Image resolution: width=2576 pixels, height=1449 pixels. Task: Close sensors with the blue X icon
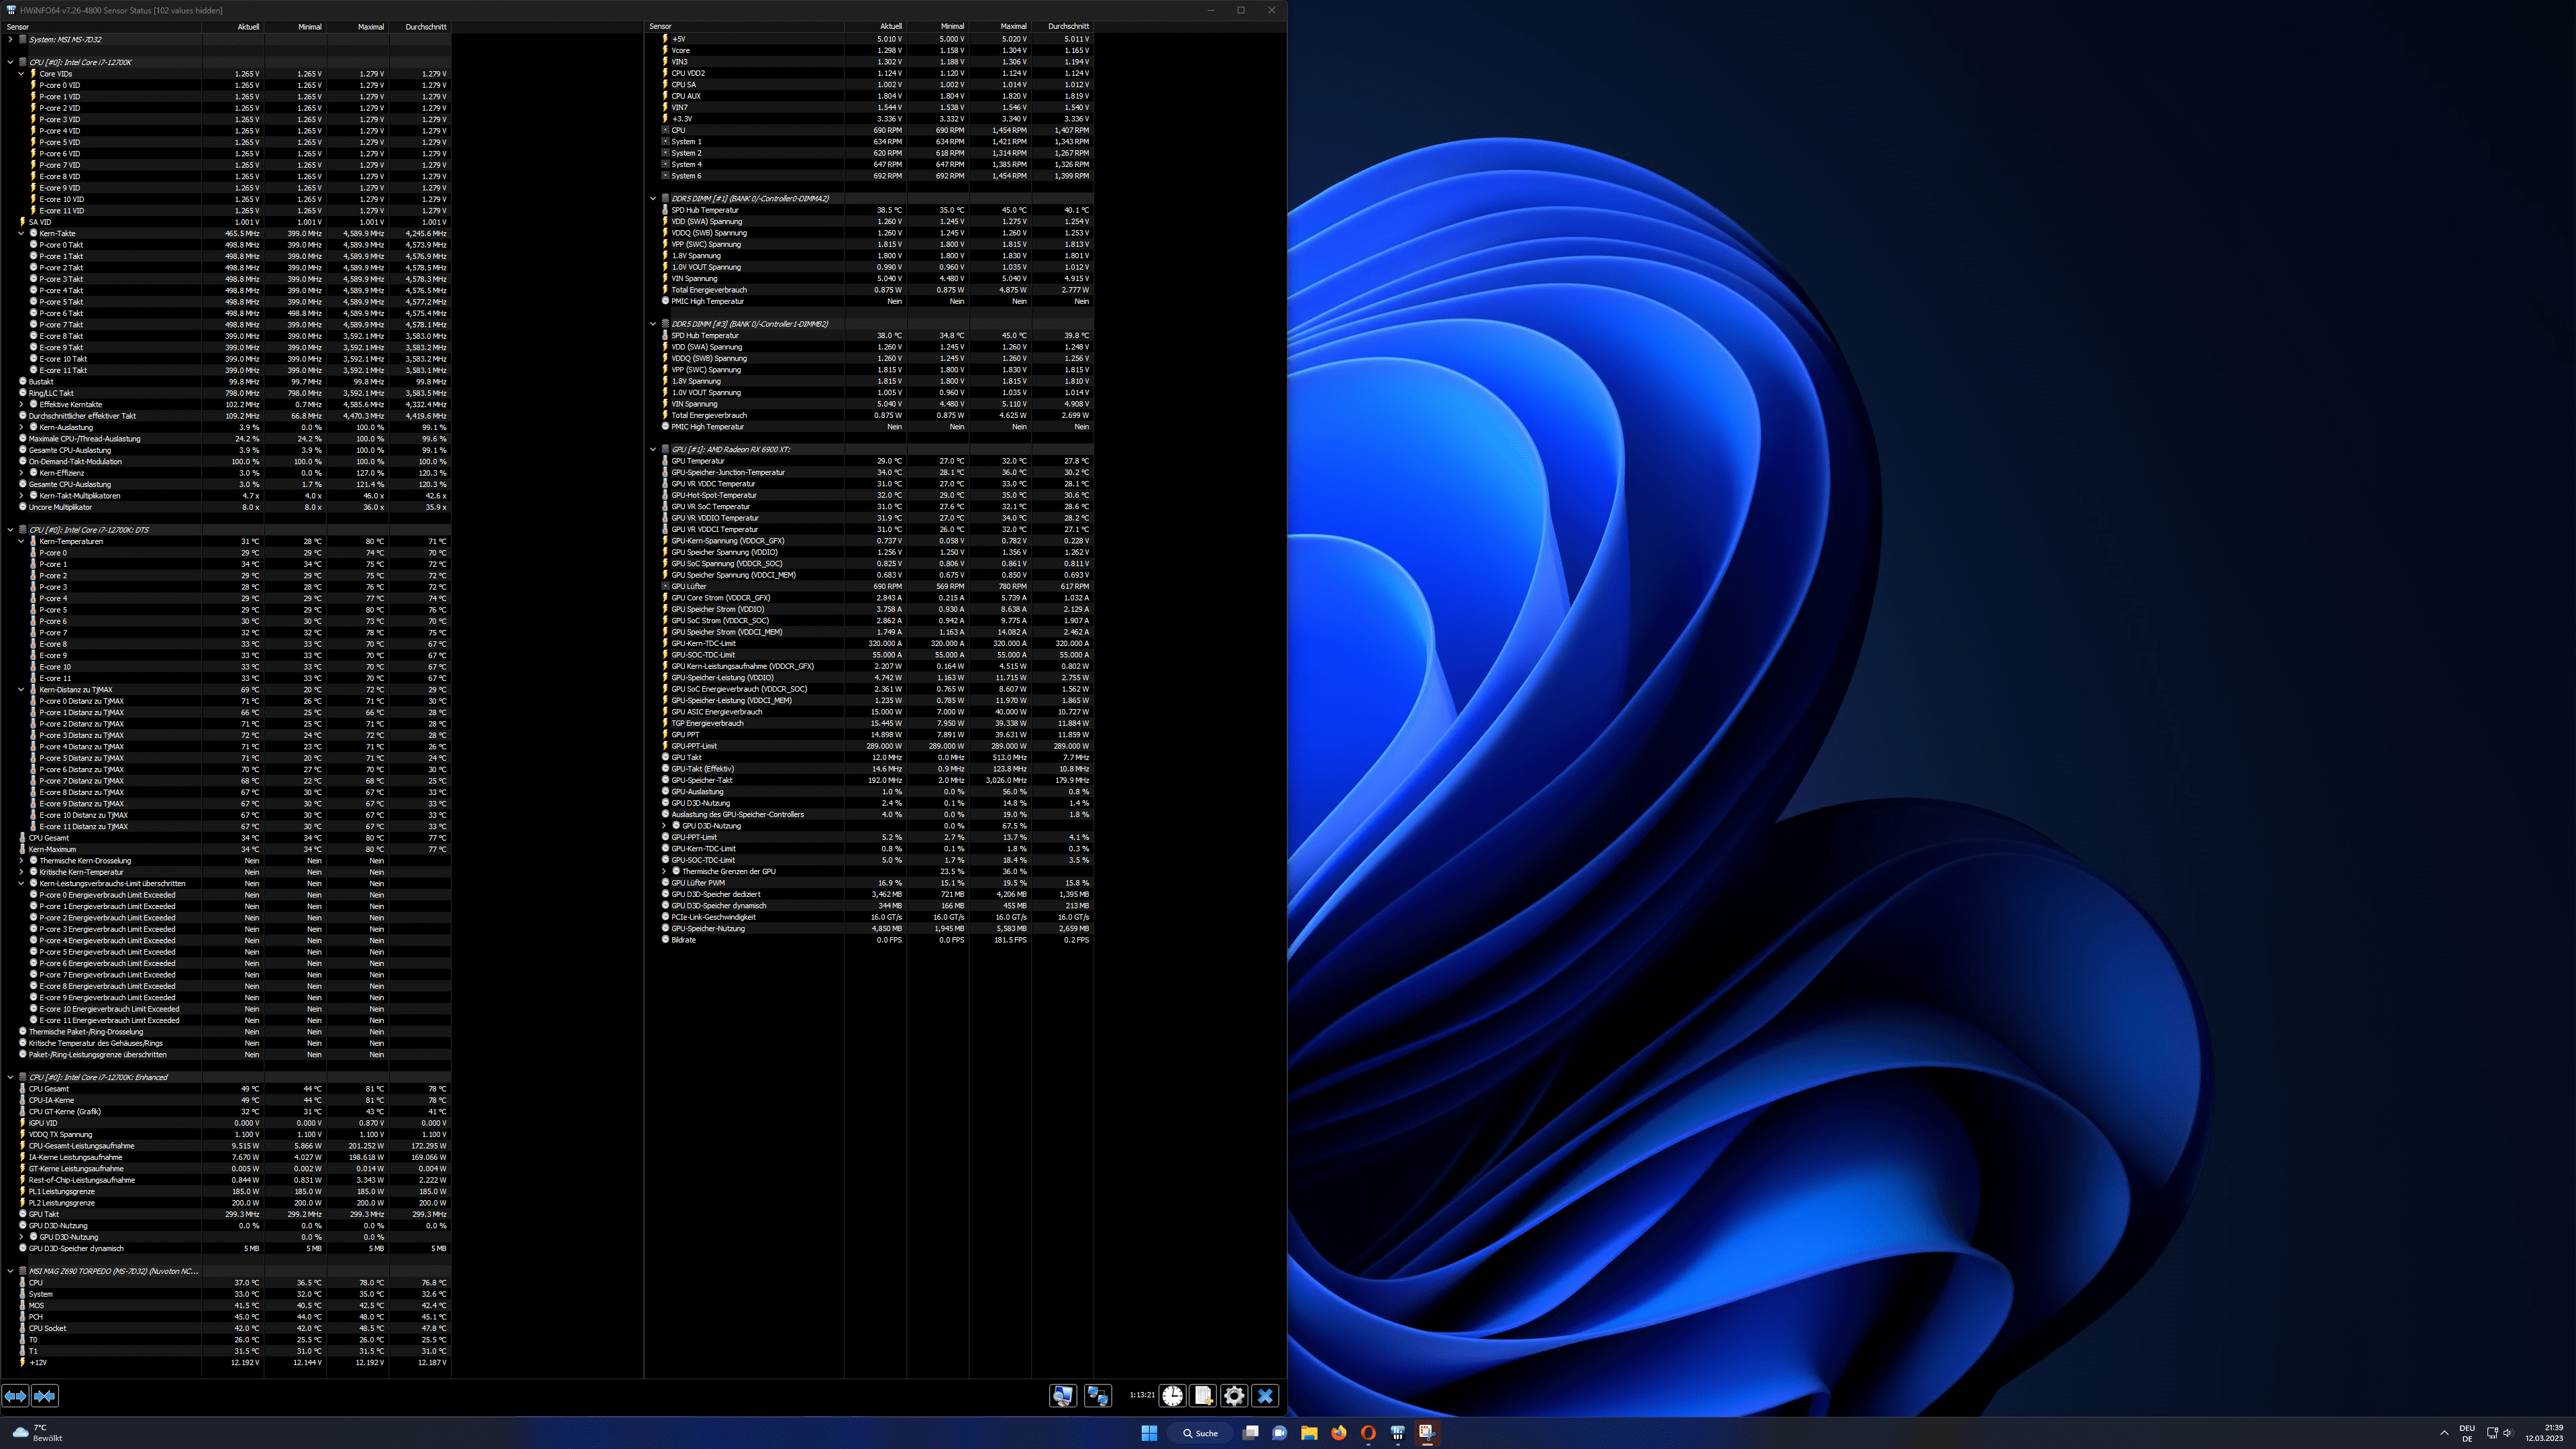[1265, 1396]
